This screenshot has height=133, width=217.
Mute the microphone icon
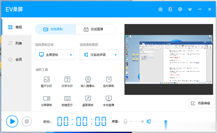[x=125, y=121]
